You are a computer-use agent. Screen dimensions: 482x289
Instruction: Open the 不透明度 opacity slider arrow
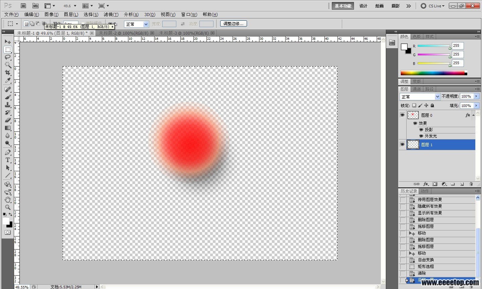476,96
